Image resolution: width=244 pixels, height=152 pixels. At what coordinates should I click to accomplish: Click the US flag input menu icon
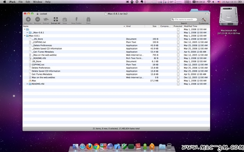click(x=219, y=2)
